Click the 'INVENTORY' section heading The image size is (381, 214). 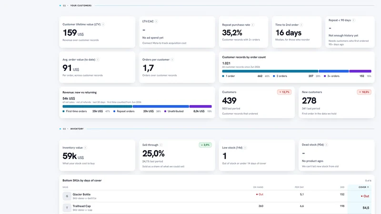[x=77, y=129]
